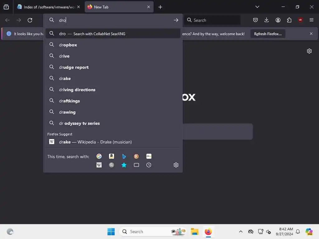The height and width of the screenshot is (239, 319).
Task: Click the Refresh Firefox... button
Action: point(268,34)
